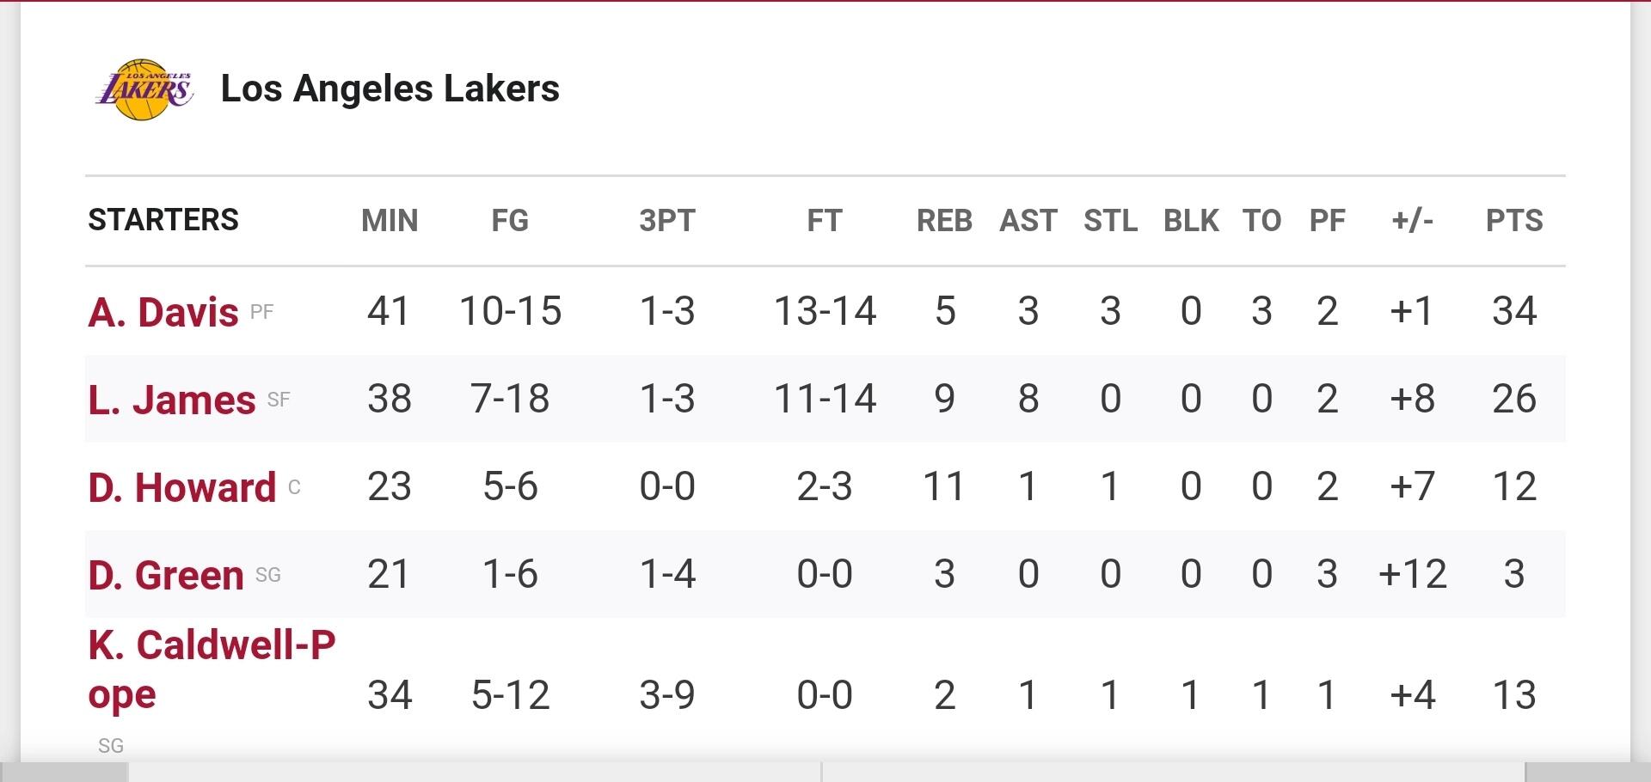Click the AST column header
Image resolution: width=1651 pixels, height=782 pixels.
(x=1028, y=221)
